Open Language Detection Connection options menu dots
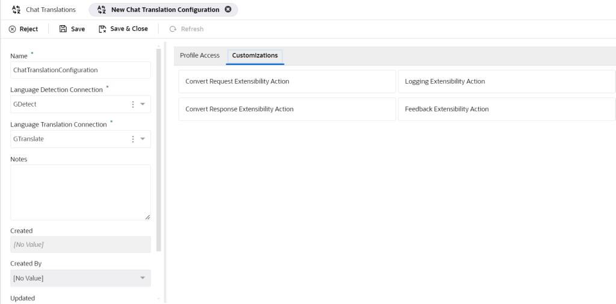Screen dimensions: 616x304 [132, 104]
